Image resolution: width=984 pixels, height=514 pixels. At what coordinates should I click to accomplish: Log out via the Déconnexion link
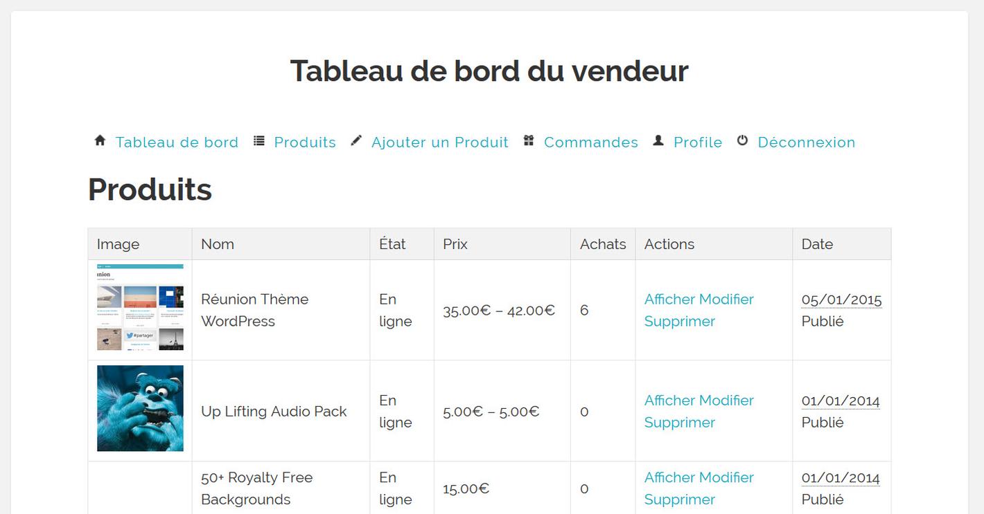[x=807, y=142]
